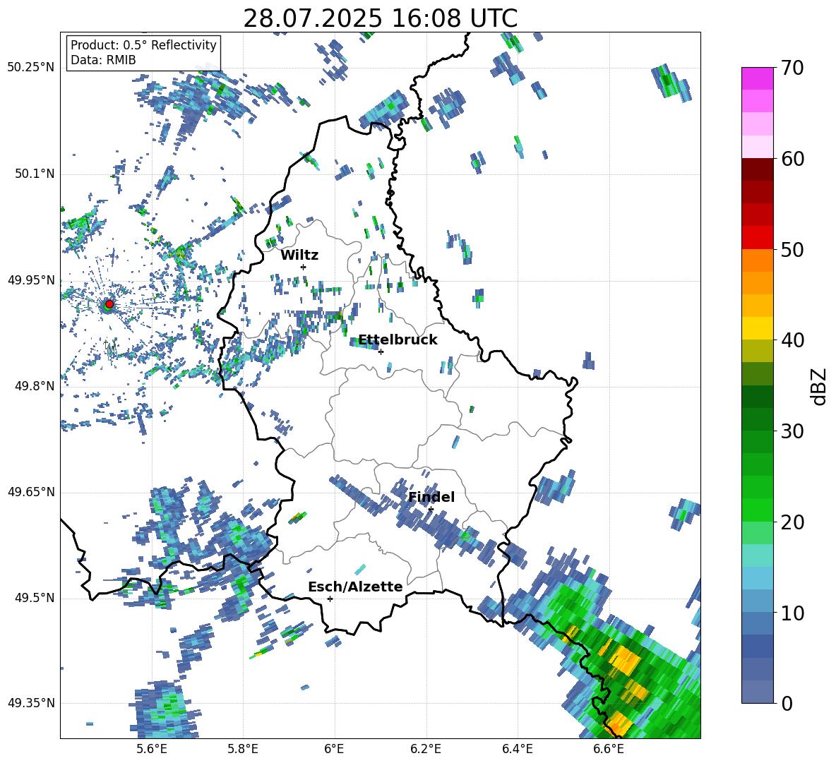
Task: Click the 49.65°N latitude label
Action: tap(31, 493)
